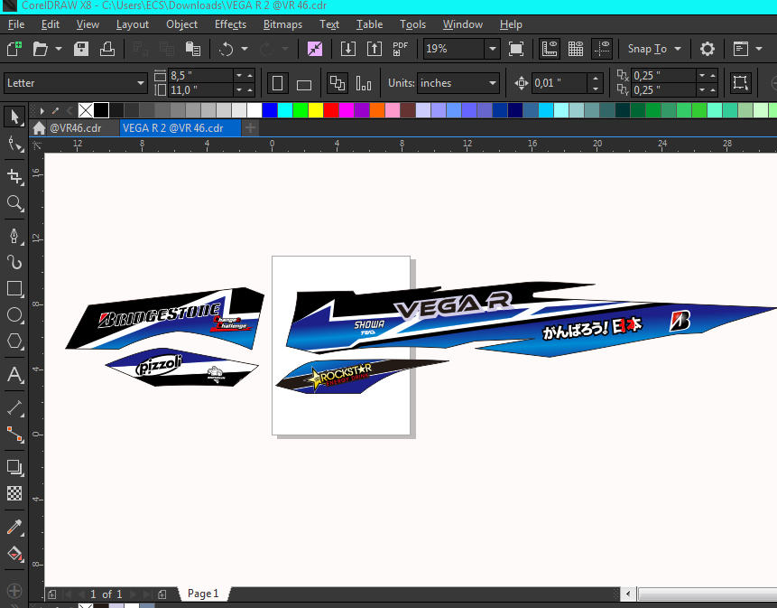The width and height of the screenshot is (777, 608).
Task: Click the quick customize plus button
Action: 14,590
